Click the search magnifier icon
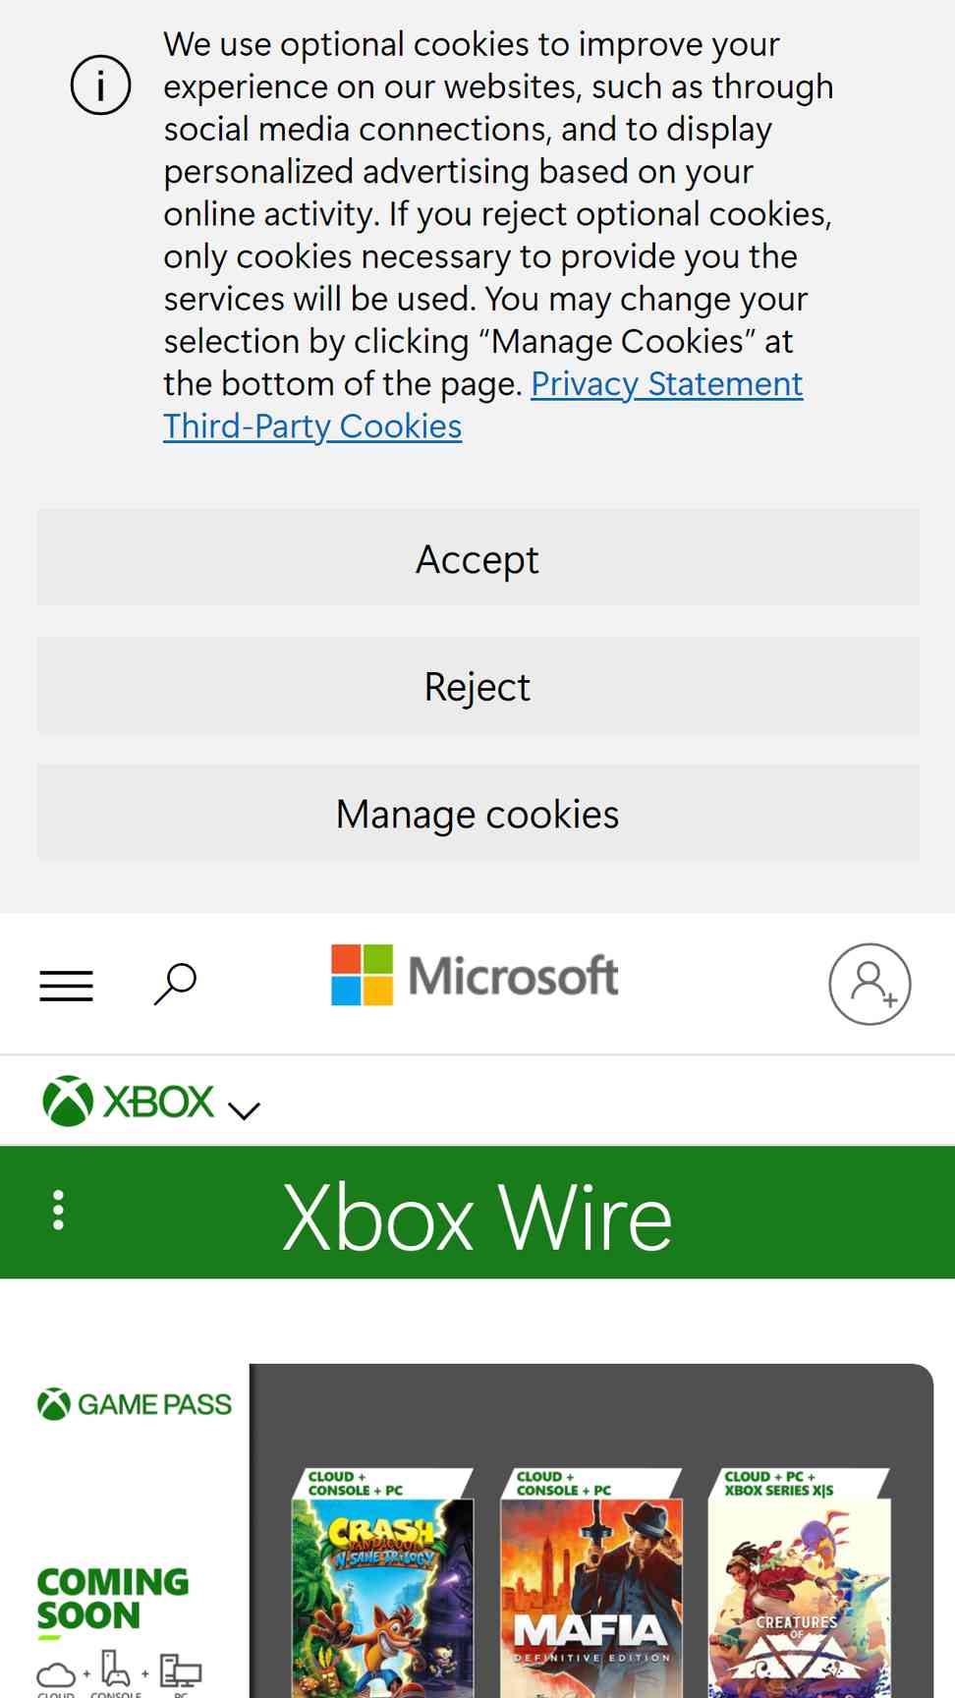Screen dimensions: 955x1698 [175, 984]
